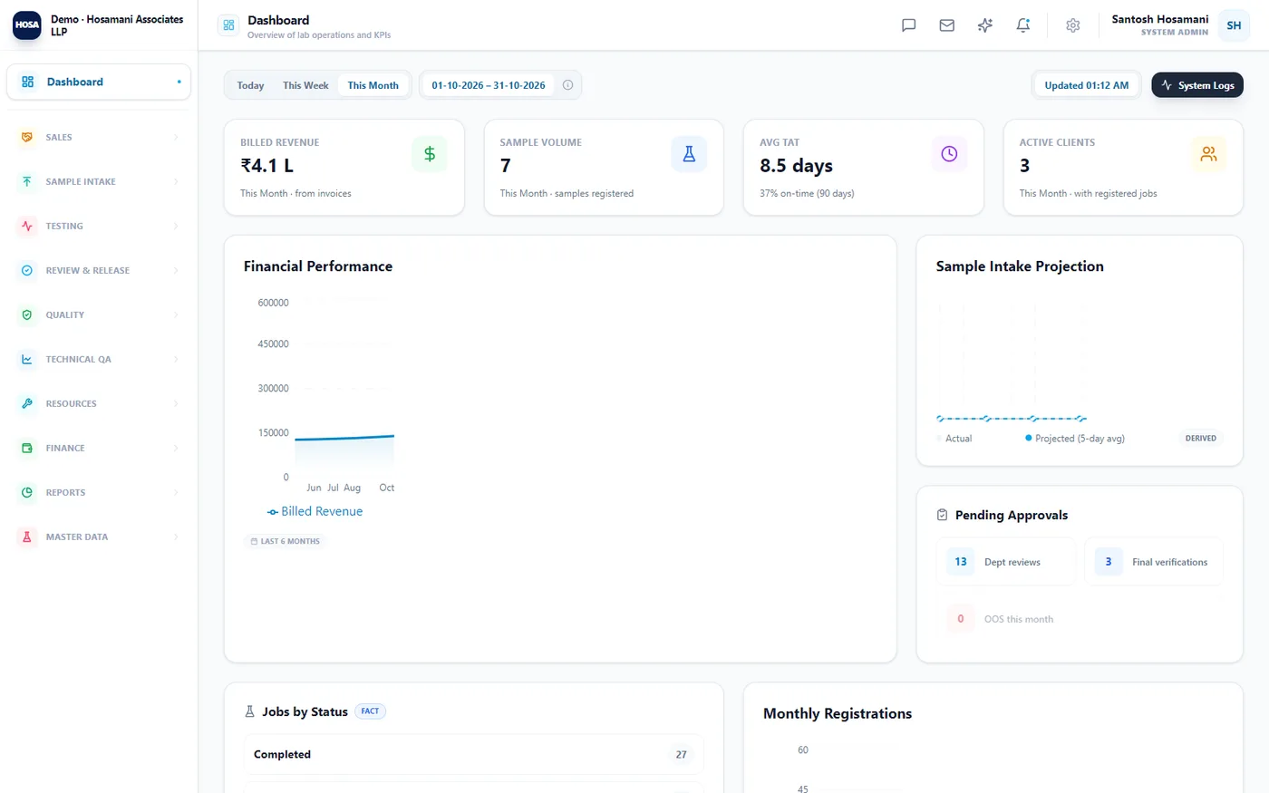Click the flask icon beside Jobs by Status

(x=249, y=711)
